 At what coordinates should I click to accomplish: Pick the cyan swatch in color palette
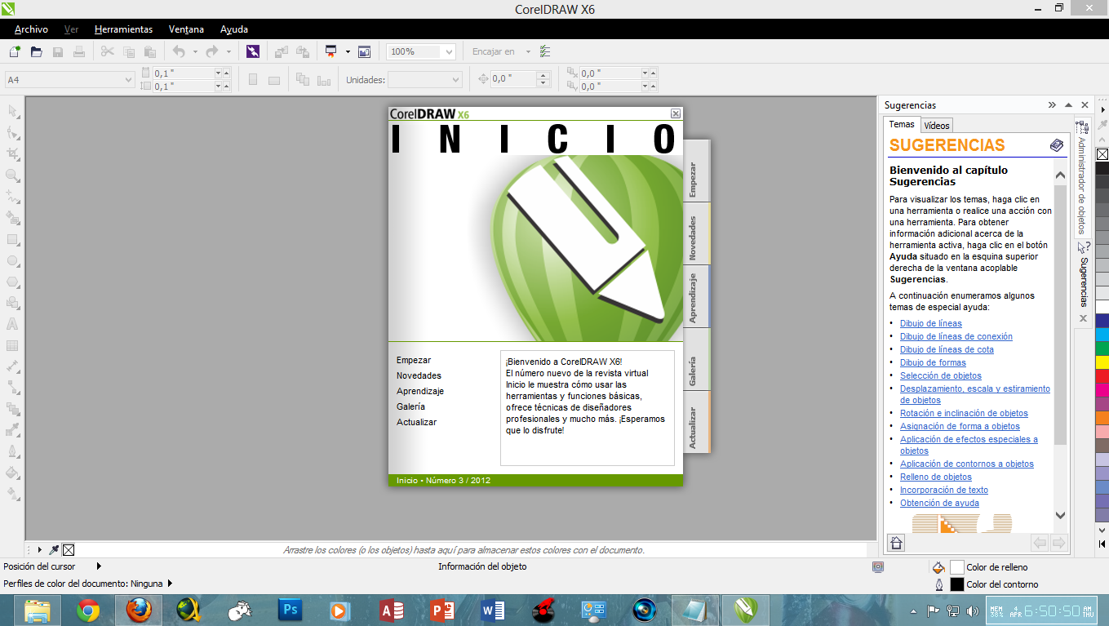coord(1102,335)
